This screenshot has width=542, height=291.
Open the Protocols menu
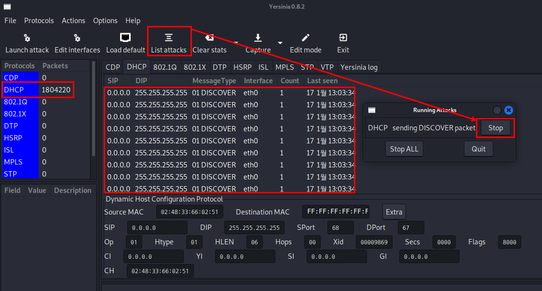pyautogui.click(x=39, y=21)
